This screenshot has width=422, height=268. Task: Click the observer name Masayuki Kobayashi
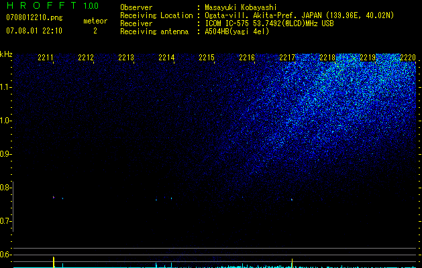pyautogui.click(x=241, y=7)
